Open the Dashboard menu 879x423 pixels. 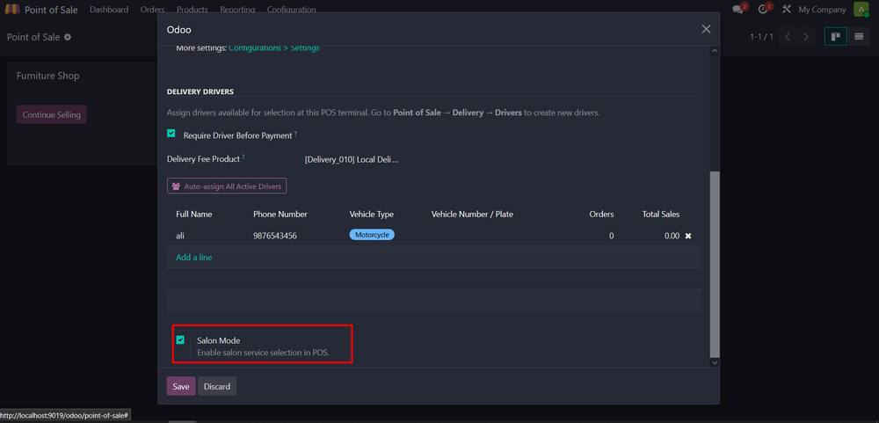coord(109,10)
